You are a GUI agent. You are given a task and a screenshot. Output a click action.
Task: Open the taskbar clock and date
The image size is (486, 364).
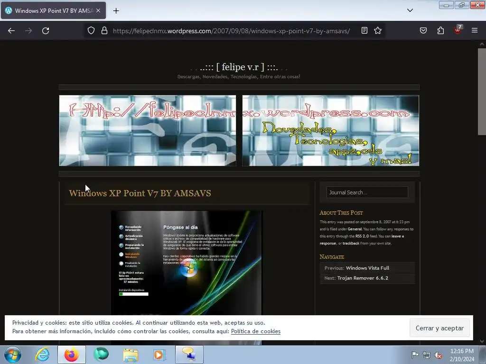click(x=462, y=355)
